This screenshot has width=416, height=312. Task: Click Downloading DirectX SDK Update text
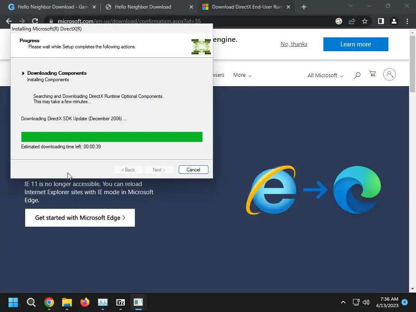tap(74, 119)
